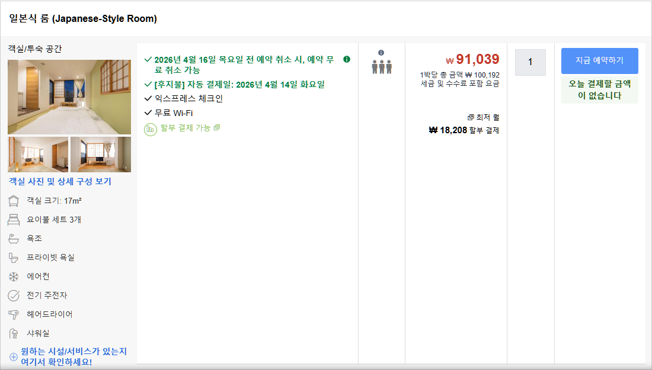Screen dimensions: 652x370
Task: View the large Japanese-style room photo
Action: pos(69,96)
